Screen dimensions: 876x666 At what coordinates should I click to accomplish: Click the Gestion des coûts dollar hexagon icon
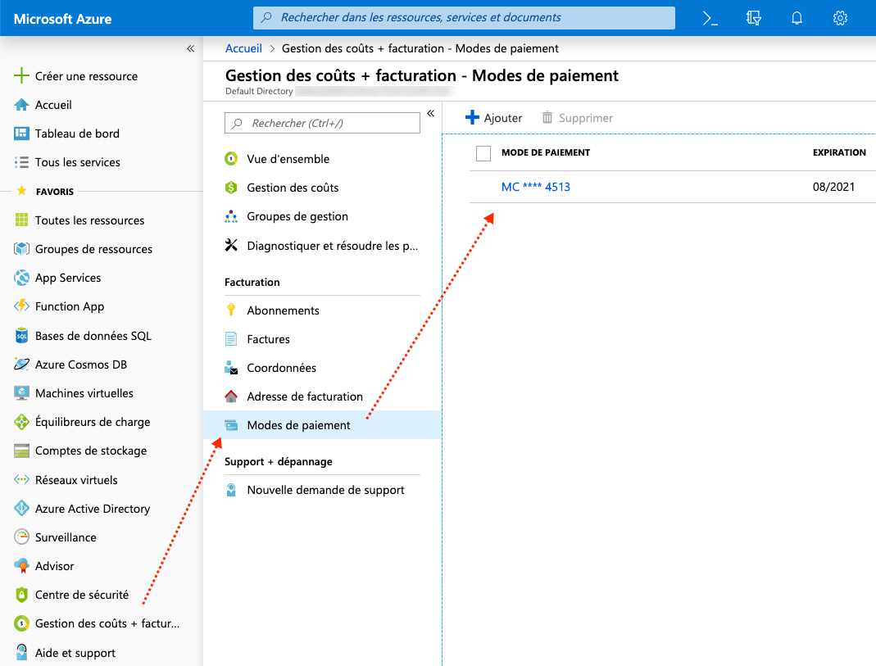231,188
